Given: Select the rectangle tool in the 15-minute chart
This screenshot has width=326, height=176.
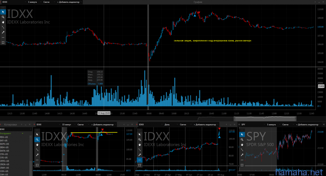Looking at the screenshot, I should point(37,165).
